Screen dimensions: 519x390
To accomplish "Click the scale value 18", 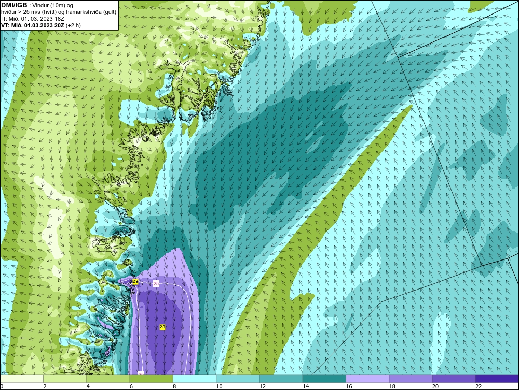I will 392,386.
